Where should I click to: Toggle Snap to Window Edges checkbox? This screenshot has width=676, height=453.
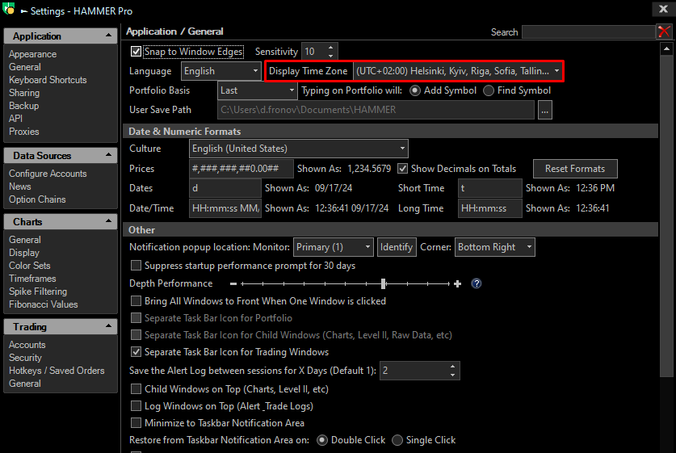(x=136, y=52)
